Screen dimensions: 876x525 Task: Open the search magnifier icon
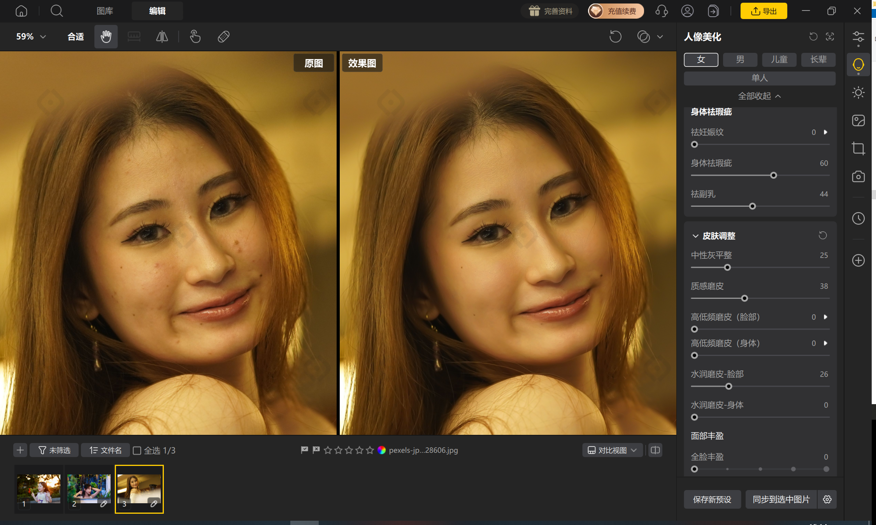pos(57,11)
